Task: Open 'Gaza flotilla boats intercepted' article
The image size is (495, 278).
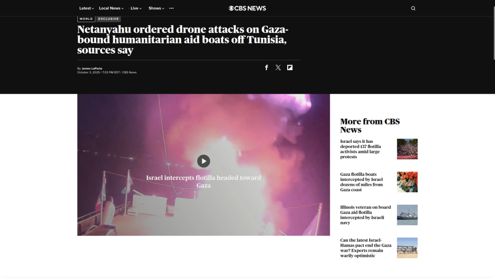Action: tap(362, 182)
